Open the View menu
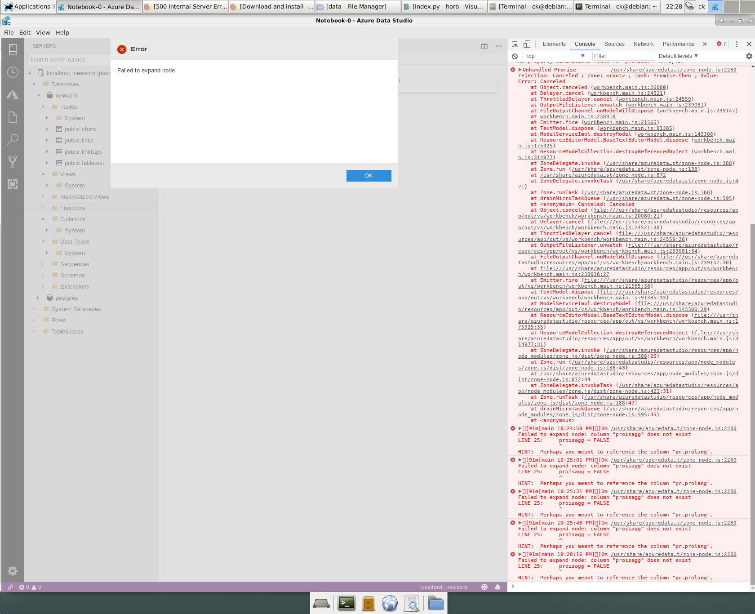The image size is (755, 614). click(x=43, y=32)
